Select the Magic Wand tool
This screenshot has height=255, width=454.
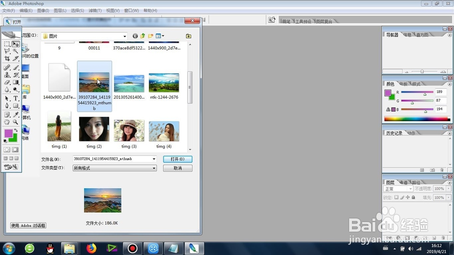coord(15,51)
